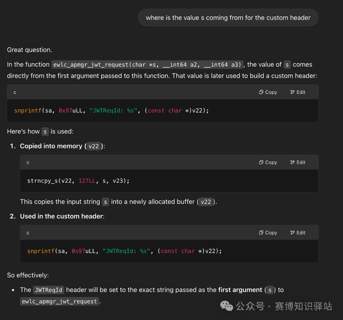
Task: Edit the strncpy_s code block
Action: (x=298, y=162)
